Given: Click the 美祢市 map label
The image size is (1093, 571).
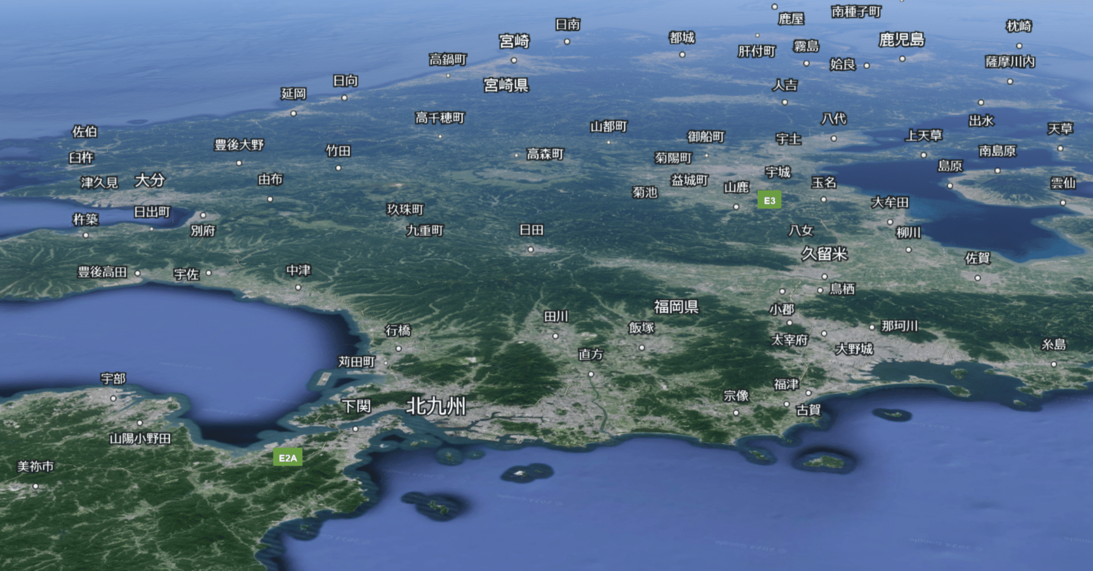Looking at the screenshot, I should 36,467.
